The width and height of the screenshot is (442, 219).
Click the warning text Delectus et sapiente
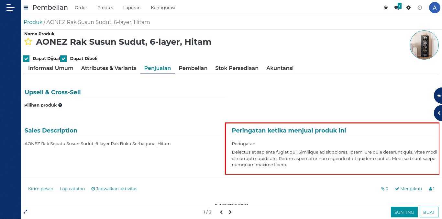[335, 158]
